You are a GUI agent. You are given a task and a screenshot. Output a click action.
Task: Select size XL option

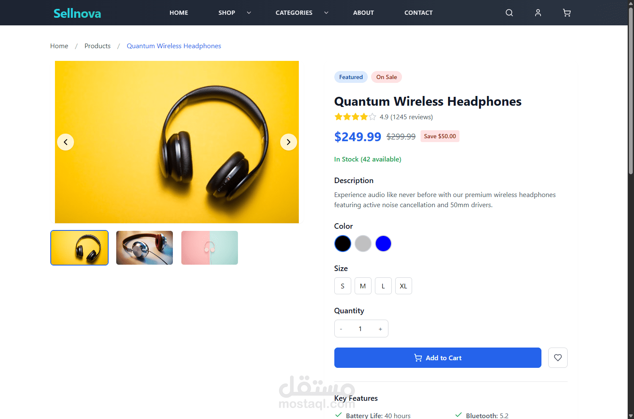click(404, 286)
